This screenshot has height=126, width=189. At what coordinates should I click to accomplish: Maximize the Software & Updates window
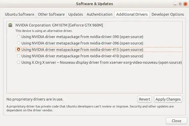click(x=180, y=4)
